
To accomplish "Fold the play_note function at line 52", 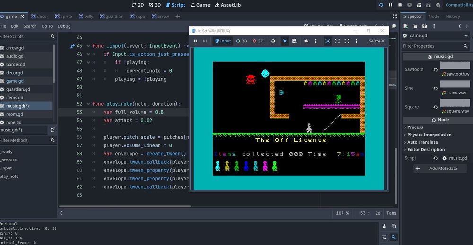I will (x=88, y=104).
